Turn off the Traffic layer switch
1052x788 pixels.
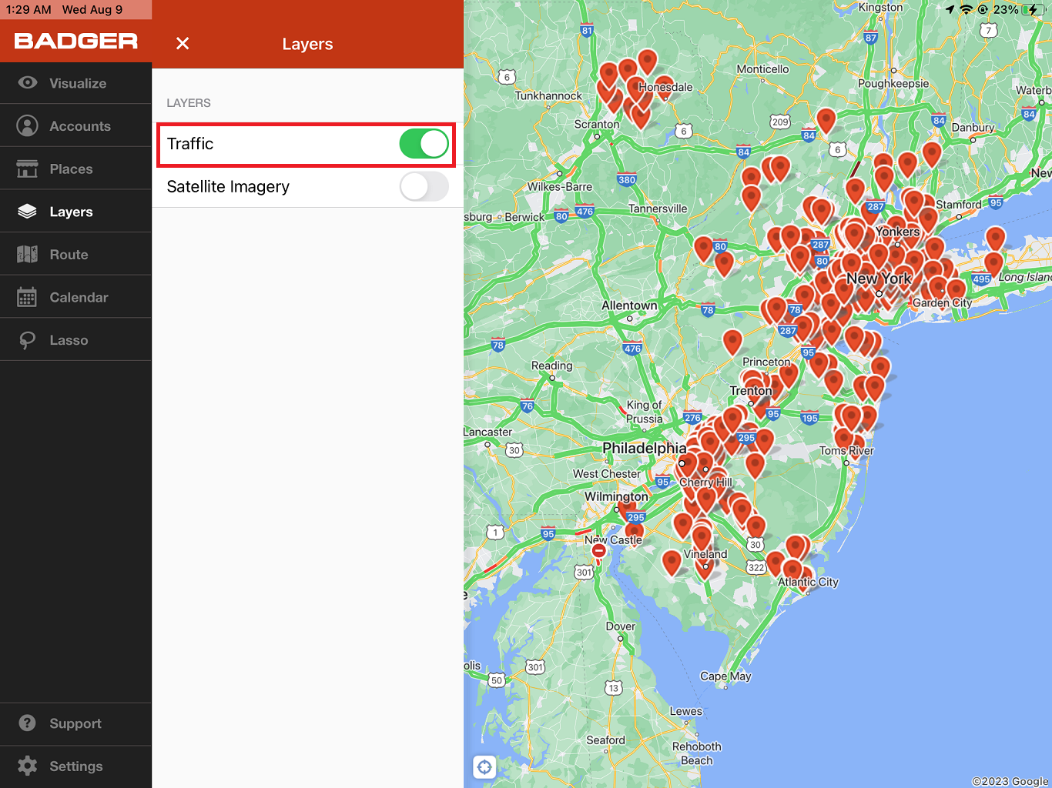click(424, 143)
